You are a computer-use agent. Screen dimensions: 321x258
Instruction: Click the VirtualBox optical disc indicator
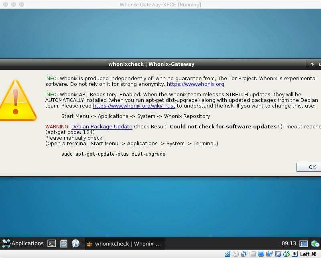tap(236, 254)
